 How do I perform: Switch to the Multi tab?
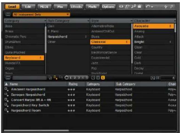[92, 6]
